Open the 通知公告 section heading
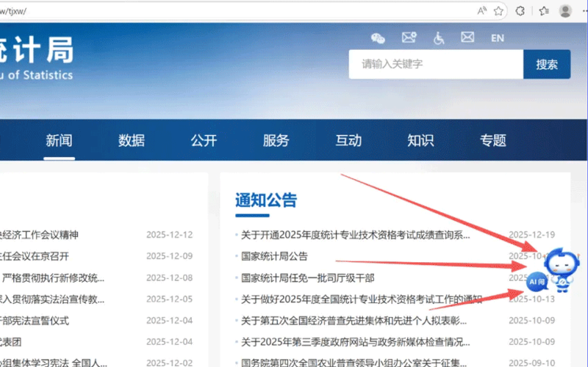Screen dimensions: 588x367 266,200
